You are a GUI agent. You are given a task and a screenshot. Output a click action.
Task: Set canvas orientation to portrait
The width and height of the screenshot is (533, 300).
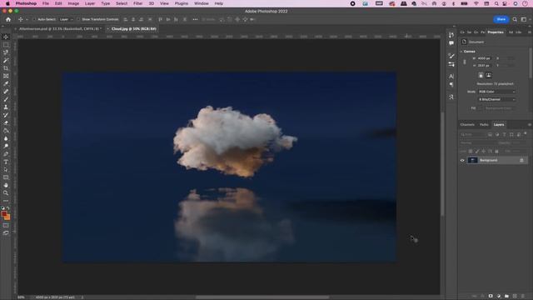[x=481, y=75]
